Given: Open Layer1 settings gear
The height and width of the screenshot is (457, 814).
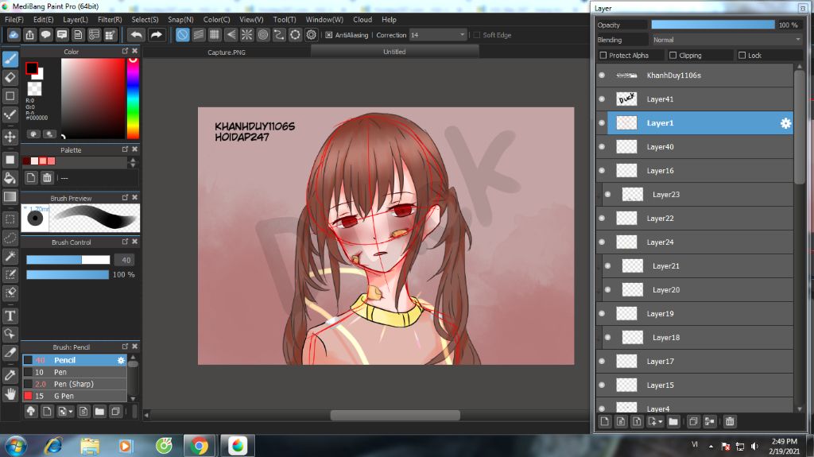Looking at the screenshot, I should 785,123.
